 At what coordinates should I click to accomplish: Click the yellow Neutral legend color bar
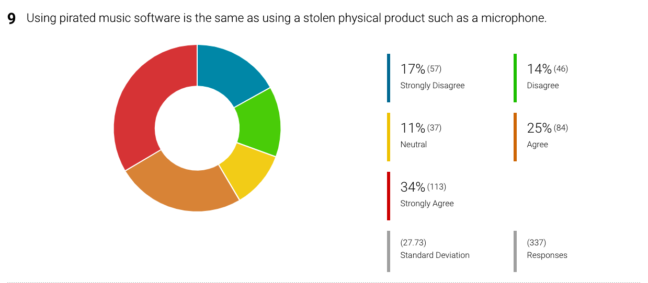click(389, 137)
